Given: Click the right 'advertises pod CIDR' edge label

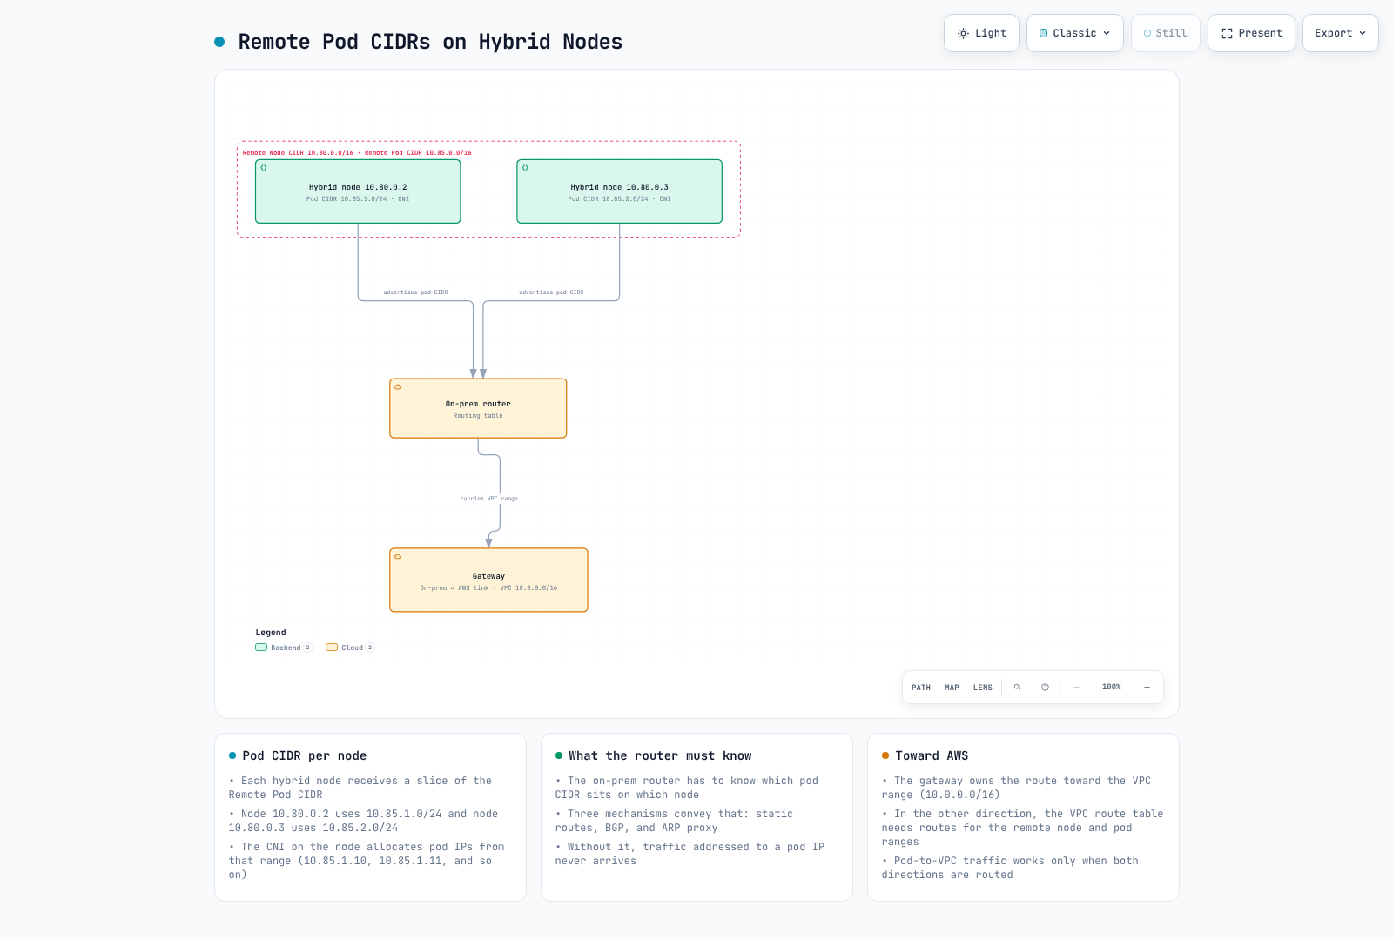Looking at the screenshot, I should click(x=551, y=292).
